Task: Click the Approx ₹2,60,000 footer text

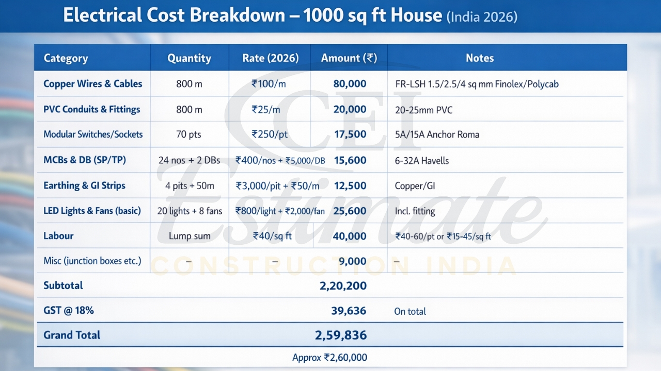Action: tap(329, 357)
